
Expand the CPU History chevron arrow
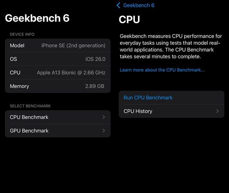pos(217,111)
